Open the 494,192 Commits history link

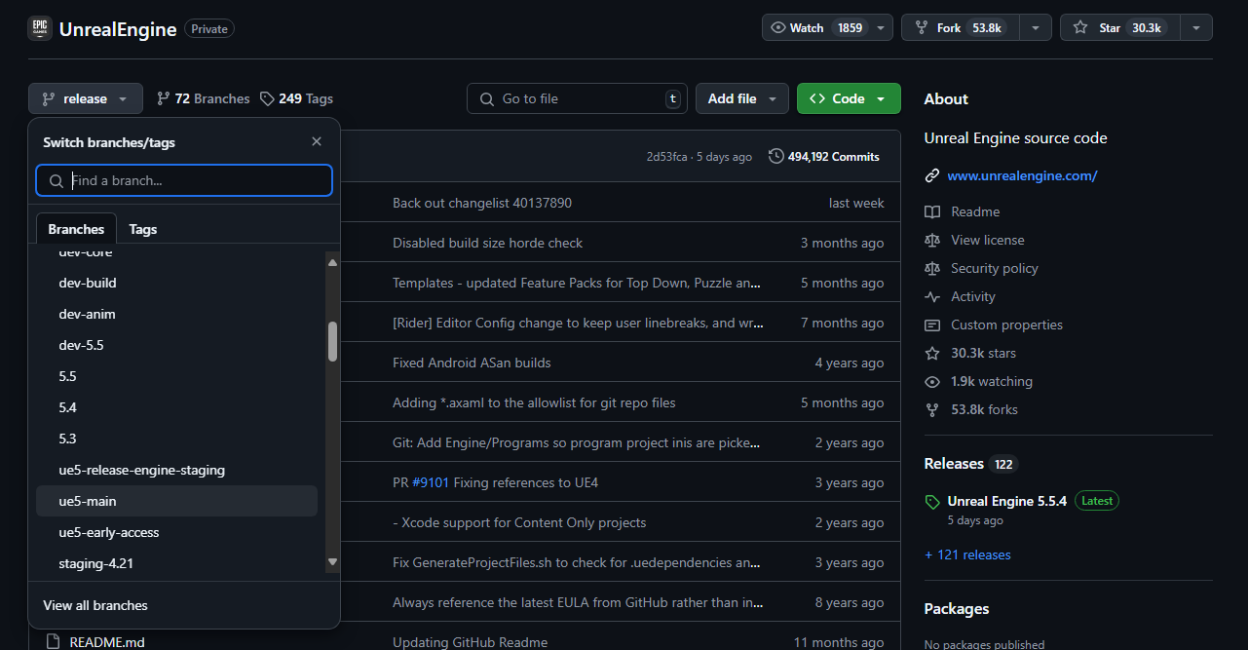click(x=824, y=156)
